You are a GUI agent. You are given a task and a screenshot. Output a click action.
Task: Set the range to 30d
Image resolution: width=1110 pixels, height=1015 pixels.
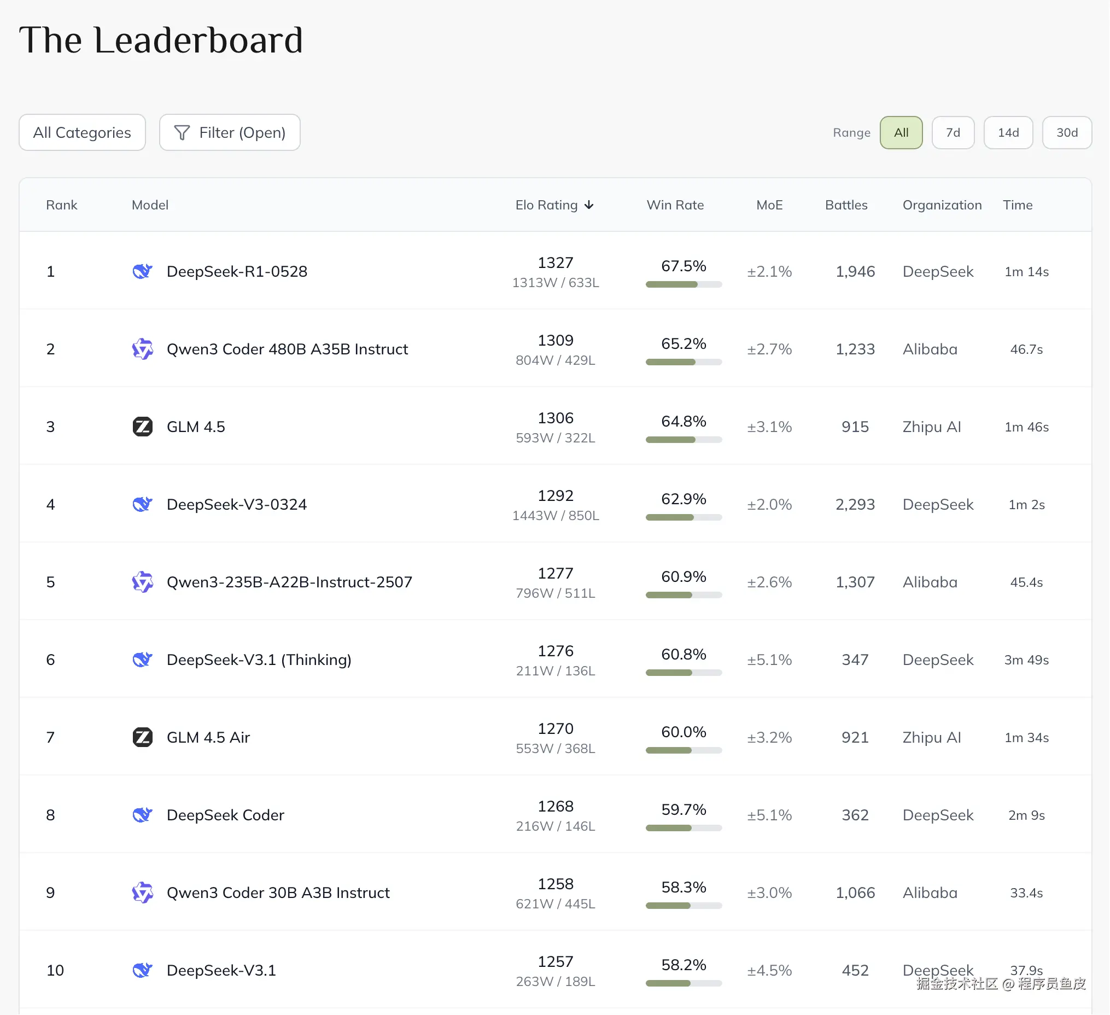click(x=1066, y=133)
